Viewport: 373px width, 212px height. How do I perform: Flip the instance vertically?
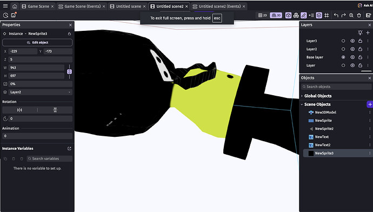pos(55,110)
